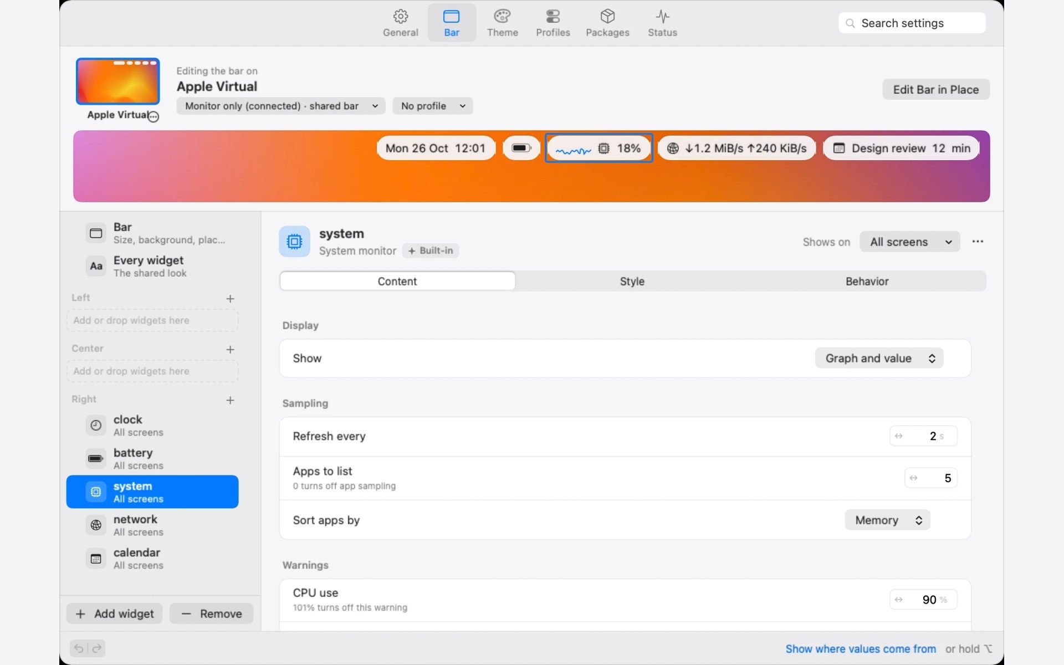Click the Refresh every seconds field
The height and width of the screenshot is (665, 1064).
(x=923, y=436)
